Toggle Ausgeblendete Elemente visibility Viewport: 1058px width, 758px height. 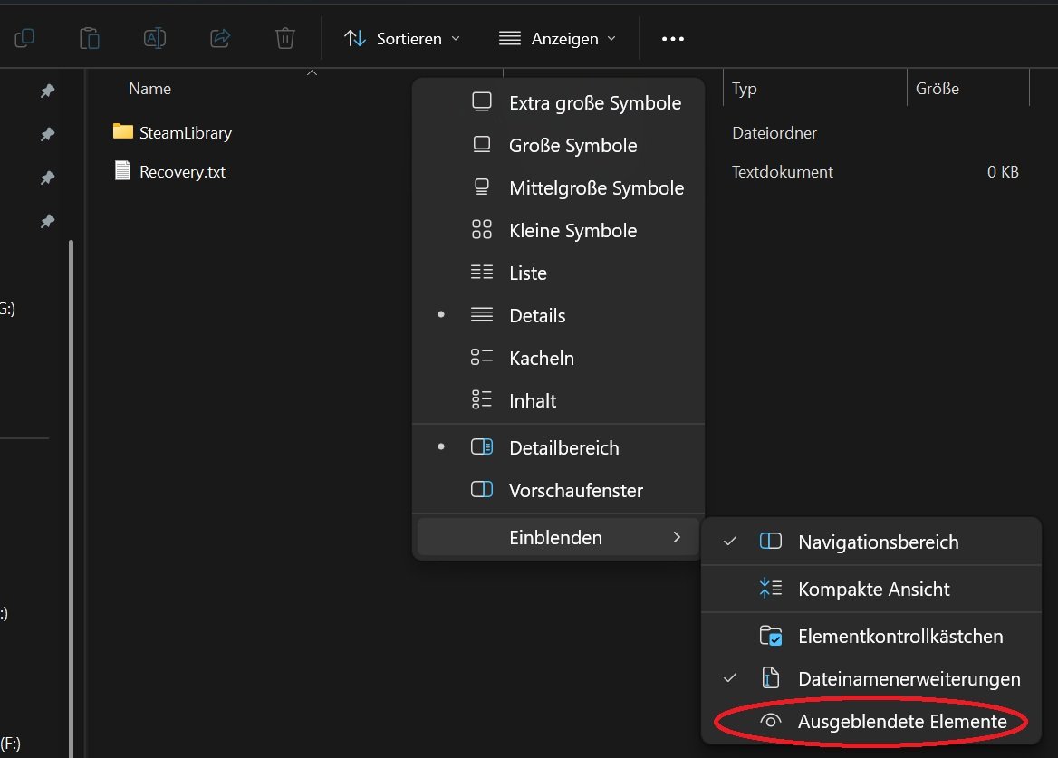(x=901, y=722)
